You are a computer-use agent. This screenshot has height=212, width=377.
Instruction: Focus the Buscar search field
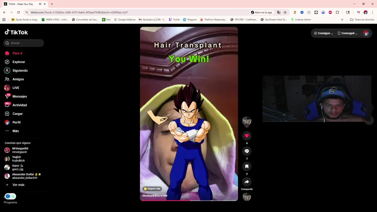tap(24, 43)
